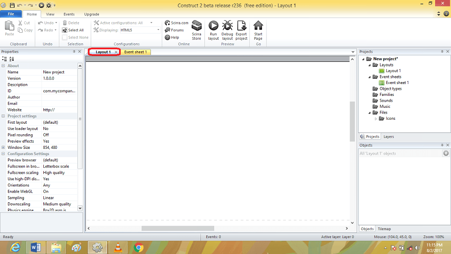The width and height of the screenshot is (451, 254).
Task: Open Paint from taskbar
Action: [77, 247]
